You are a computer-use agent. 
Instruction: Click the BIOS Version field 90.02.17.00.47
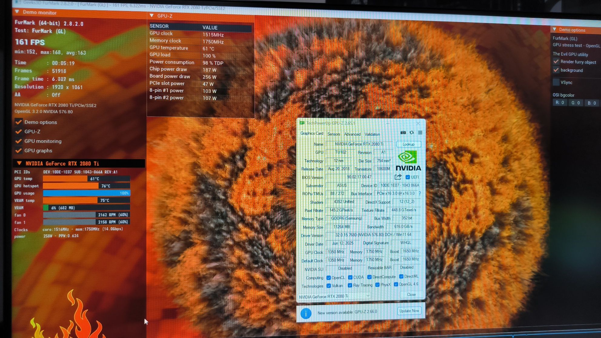[359, 177]
